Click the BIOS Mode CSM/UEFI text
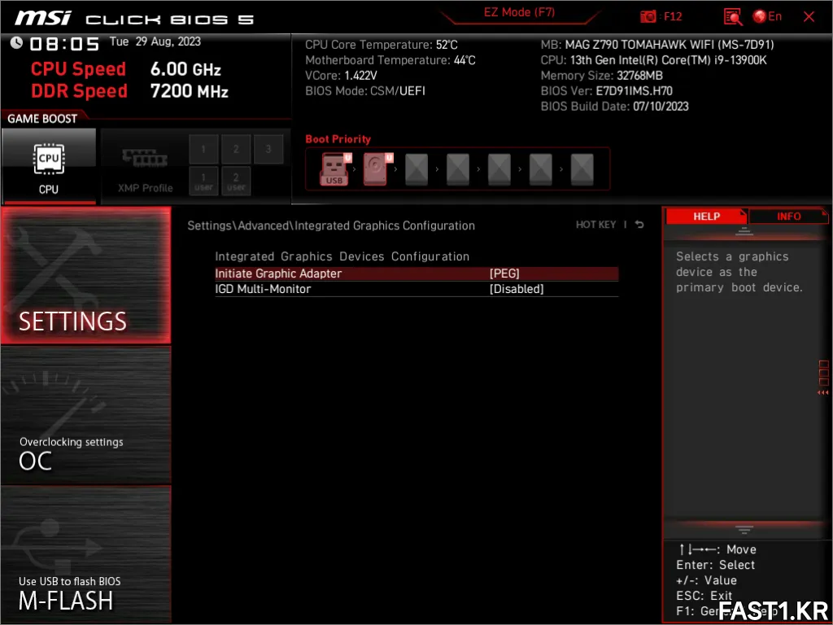 tap(365, 91)
